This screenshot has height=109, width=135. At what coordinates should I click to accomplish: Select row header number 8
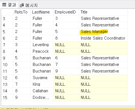[x=7, y=52]
